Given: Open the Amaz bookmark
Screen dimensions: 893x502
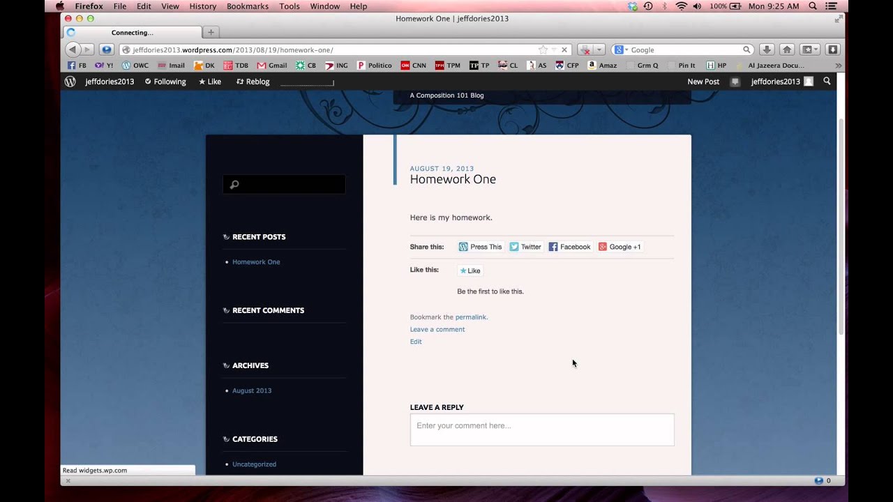Looking at the screenshot, I should click(602, 66).
